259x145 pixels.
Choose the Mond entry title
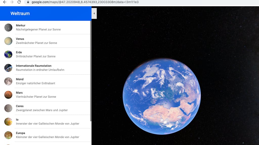click(20, 79)
